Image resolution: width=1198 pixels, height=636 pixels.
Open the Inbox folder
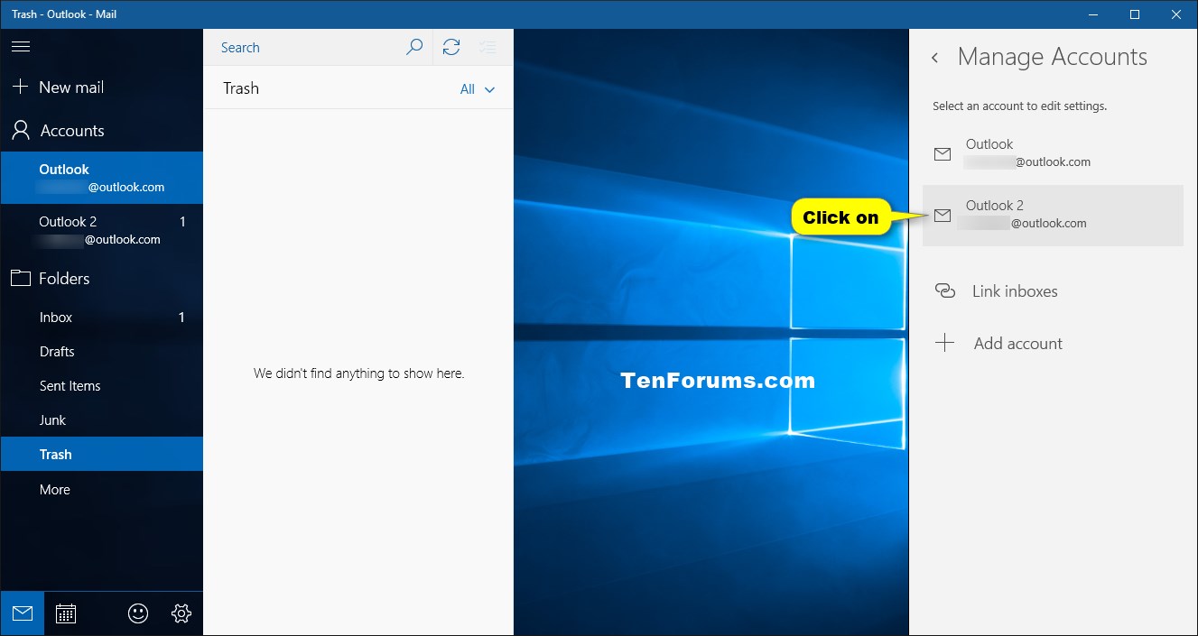coord(55,317)
